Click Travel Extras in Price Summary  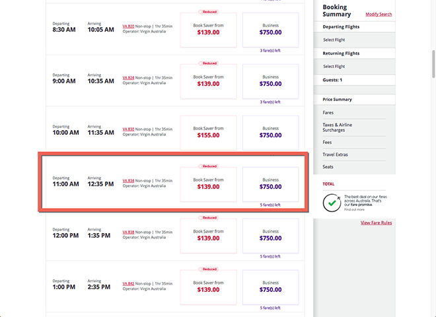point(335,155)
